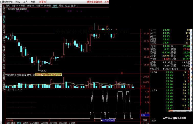Screen dimensions: 193x124
Task: Click the 另存为 bottom button
Action: pyautogui.click(x=26, y=123)
